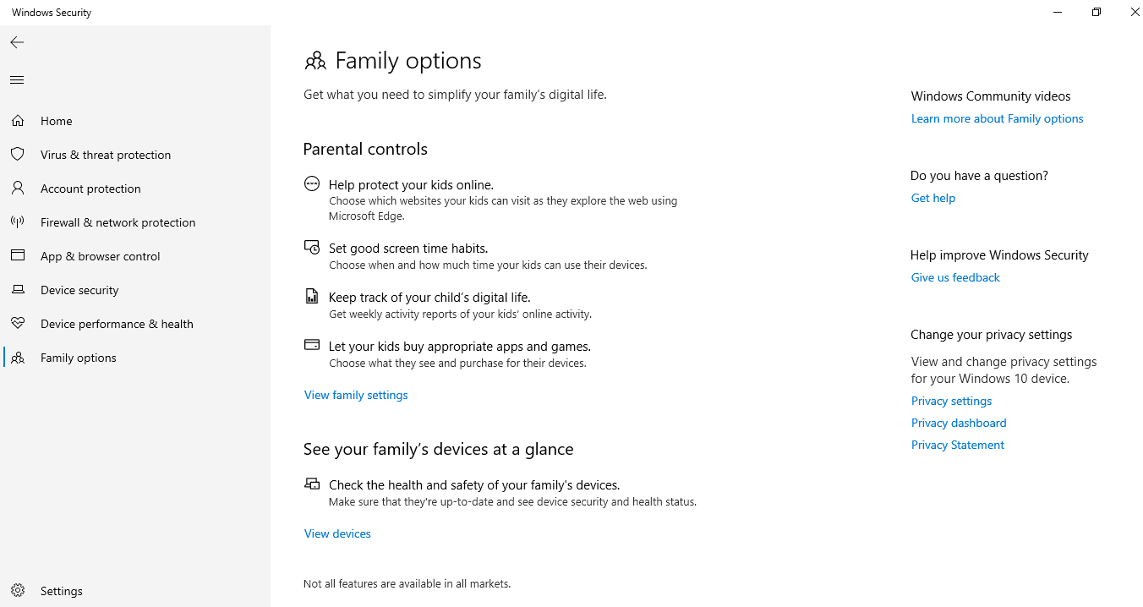Image resolution: width=1143 pixels, height=607 pixels.
Task: Open the View family settings link
Action: coord(356,395)
